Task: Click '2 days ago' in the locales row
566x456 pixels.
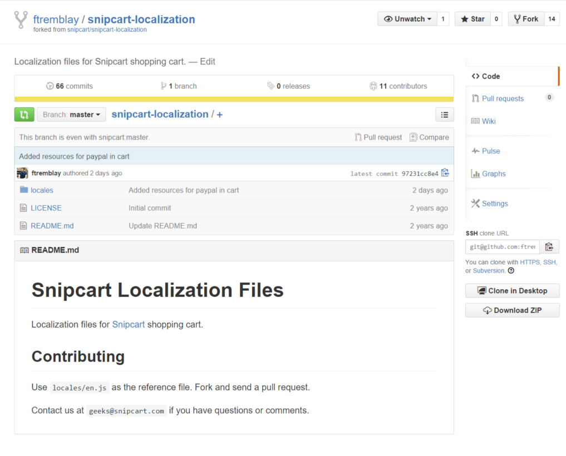Action: (x=430, y=190)
